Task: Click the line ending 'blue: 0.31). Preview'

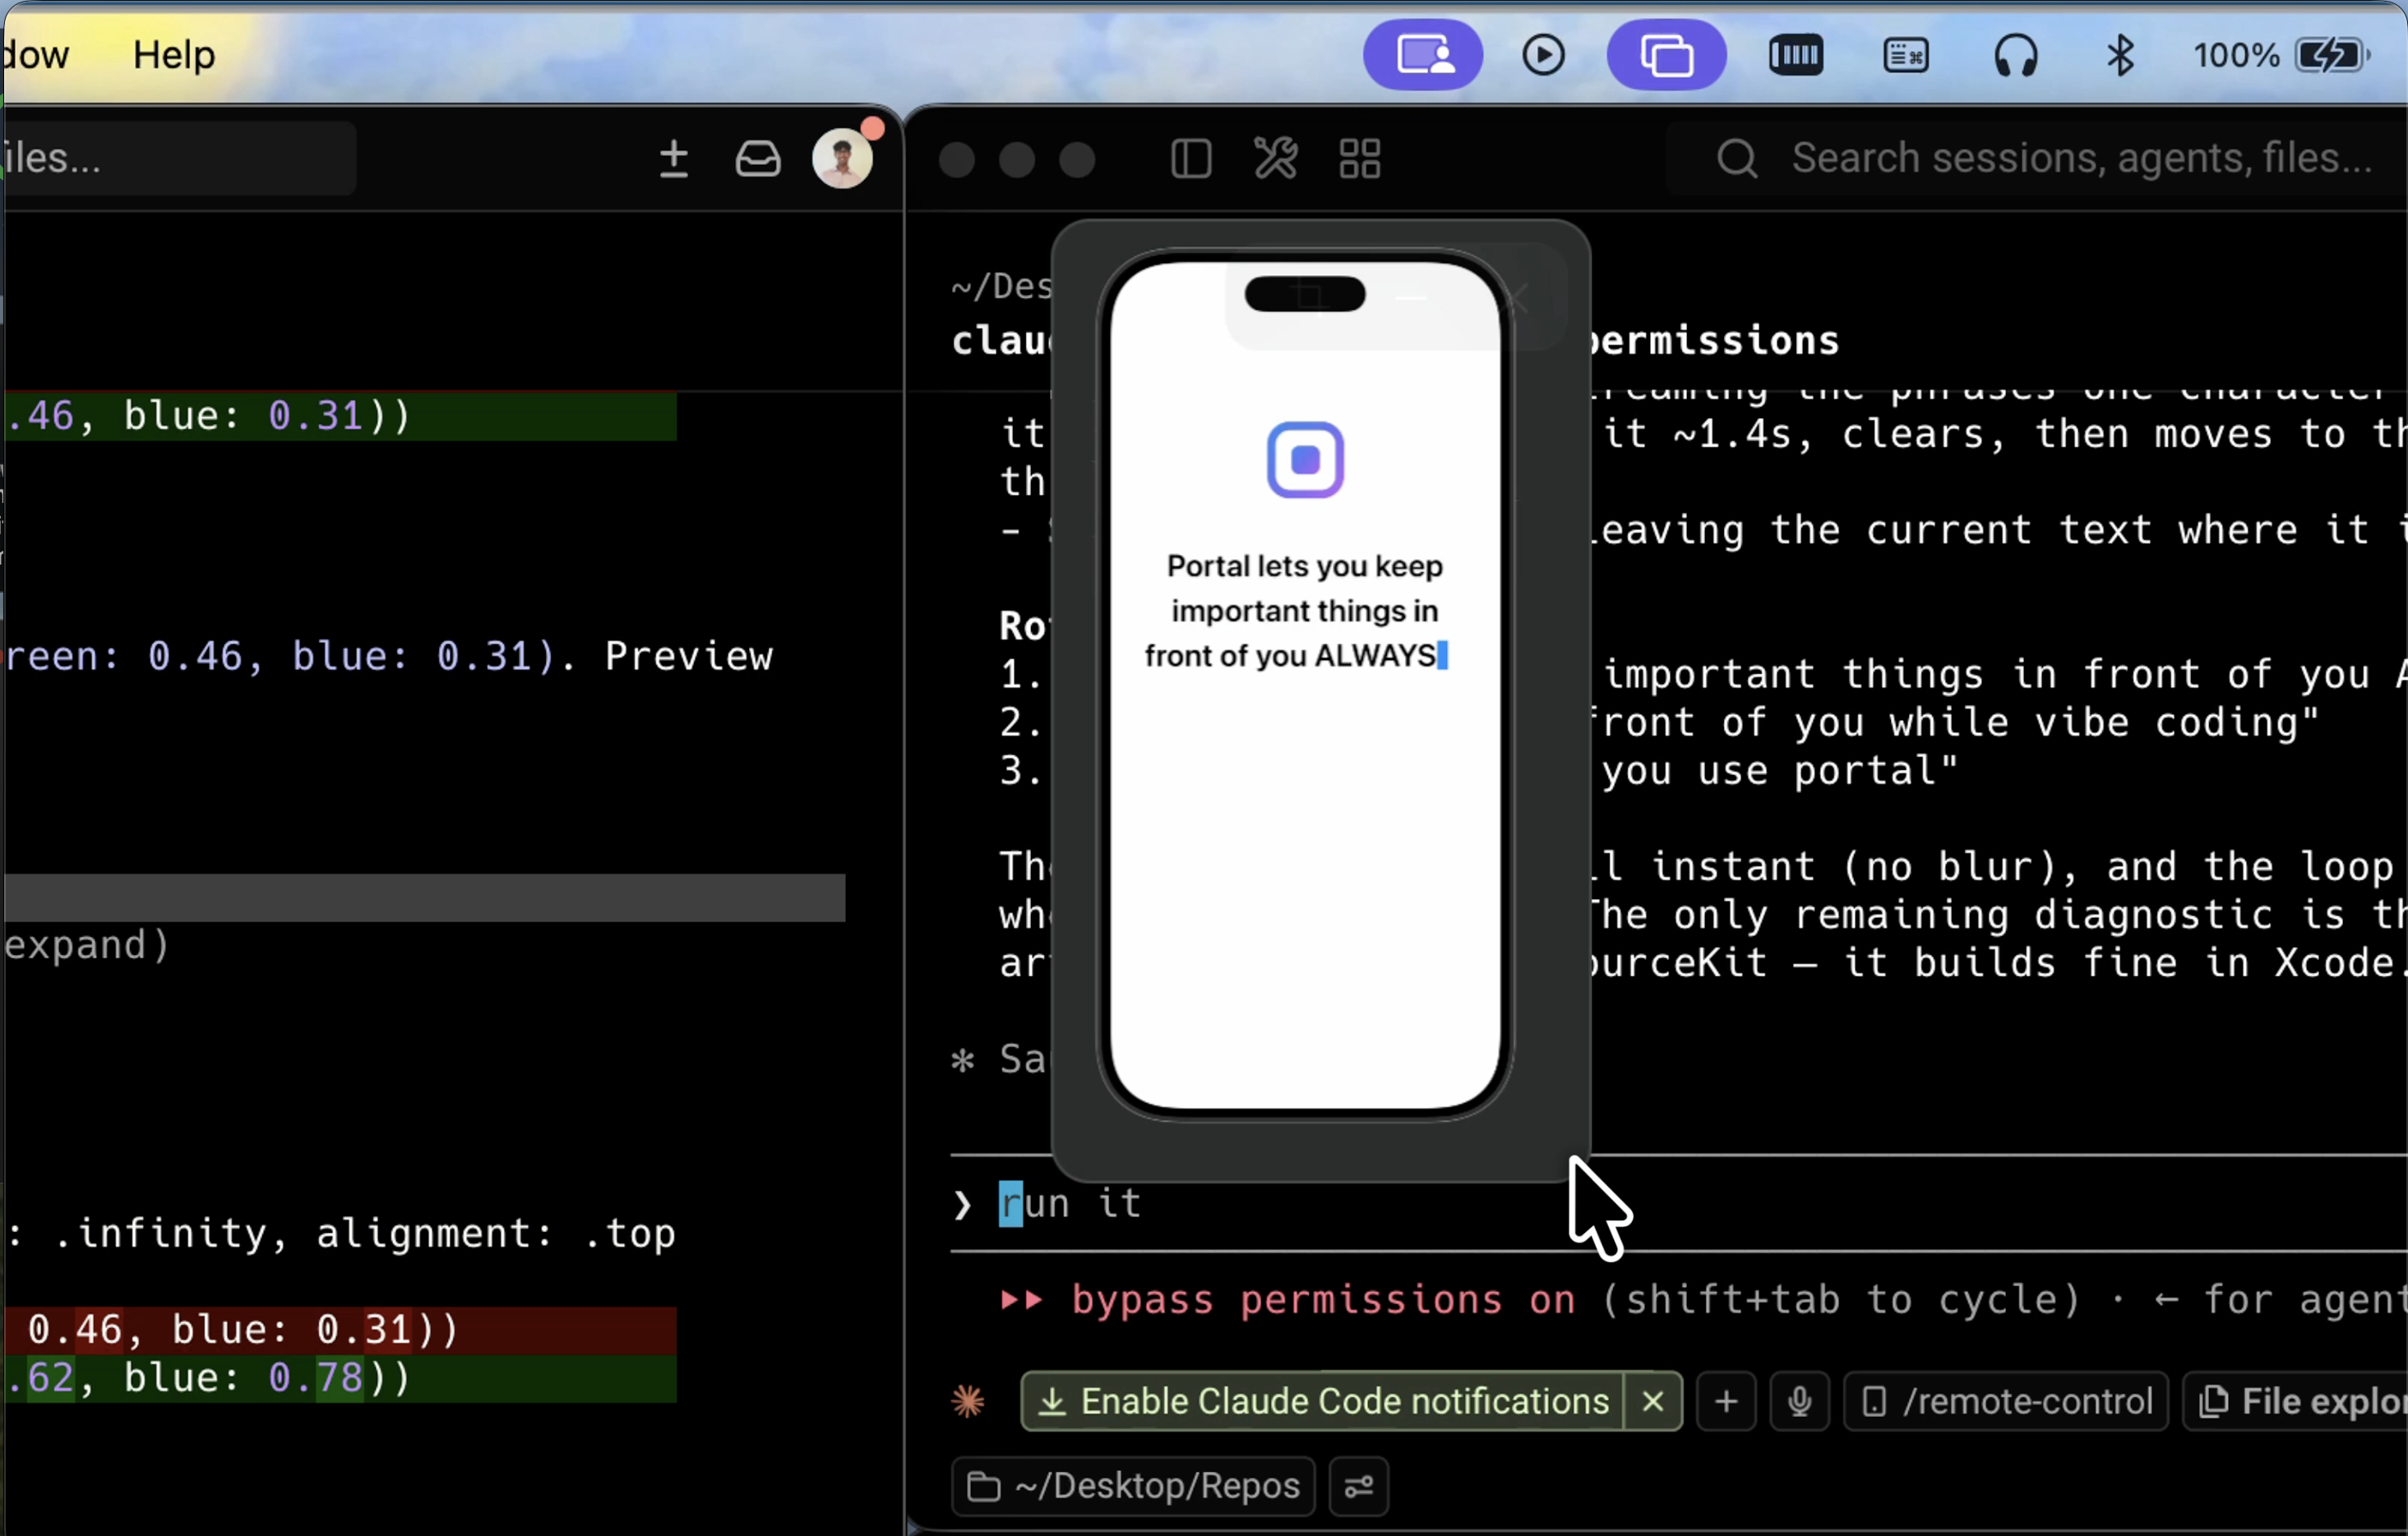Action: tap(390, 656)
